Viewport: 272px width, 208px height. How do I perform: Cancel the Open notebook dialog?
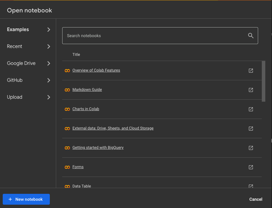256,199
